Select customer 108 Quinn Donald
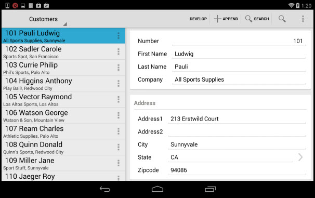This screenshot has width=315, height=198. tap(63, 147)
